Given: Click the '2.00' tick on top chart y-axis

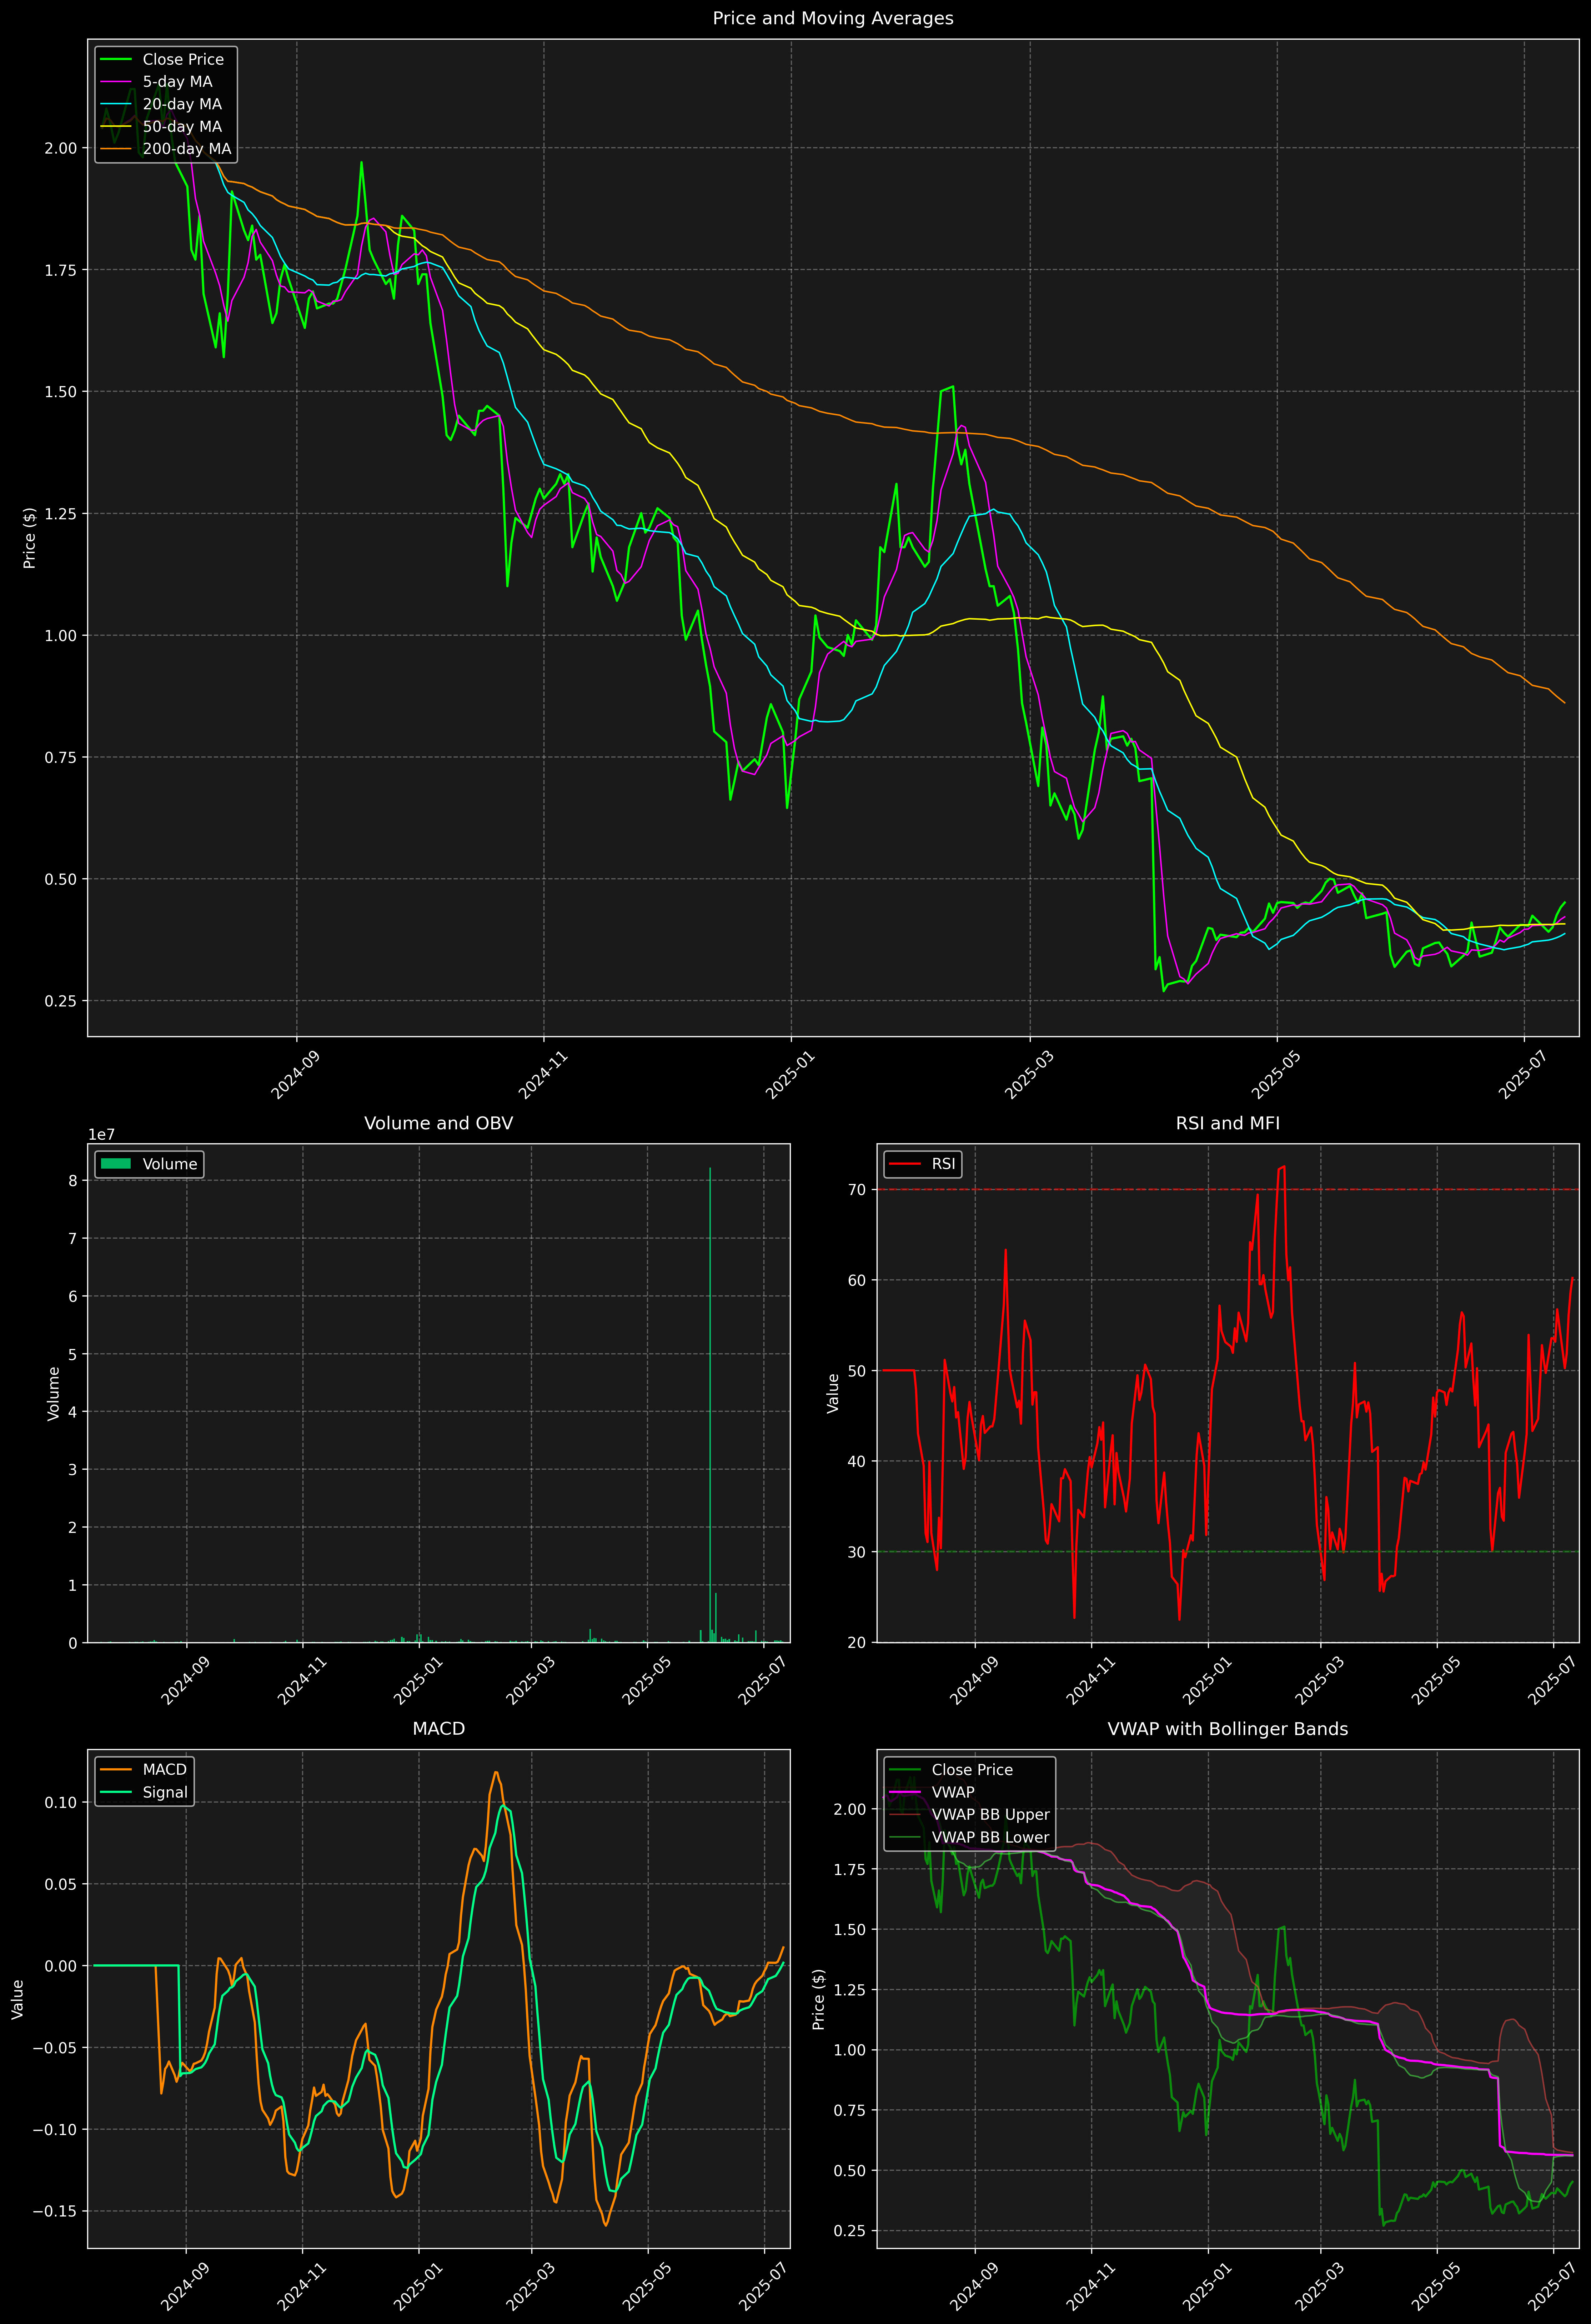Looking at the screenshot, I should 61,148.
